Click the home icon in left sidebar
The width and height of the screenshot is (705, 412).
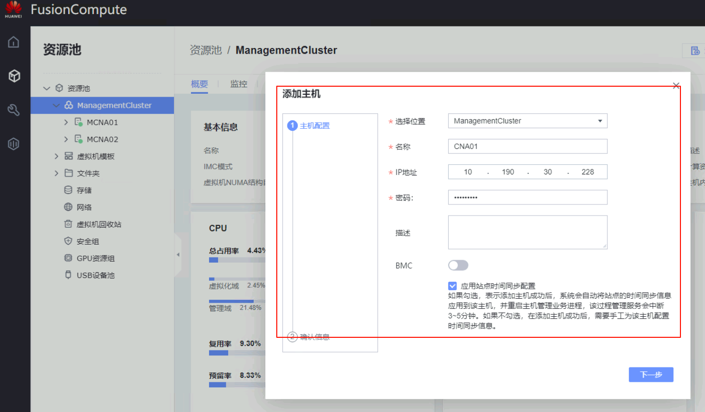tap(14, 42)
